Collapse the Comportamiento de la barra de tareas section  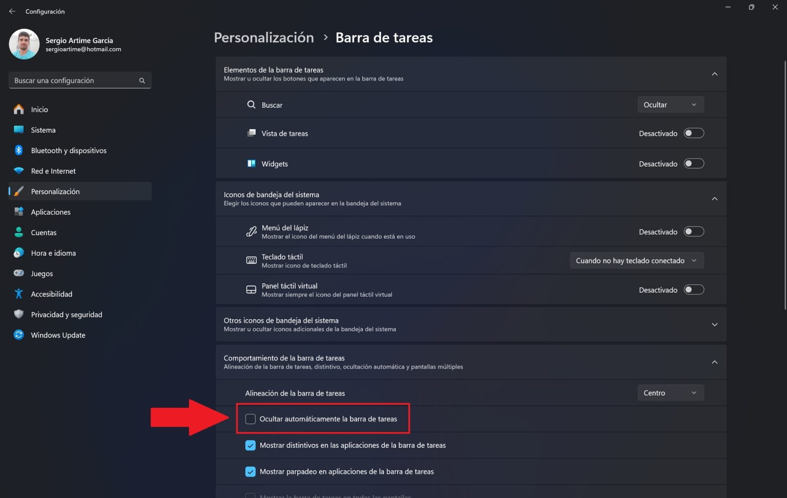714,362
